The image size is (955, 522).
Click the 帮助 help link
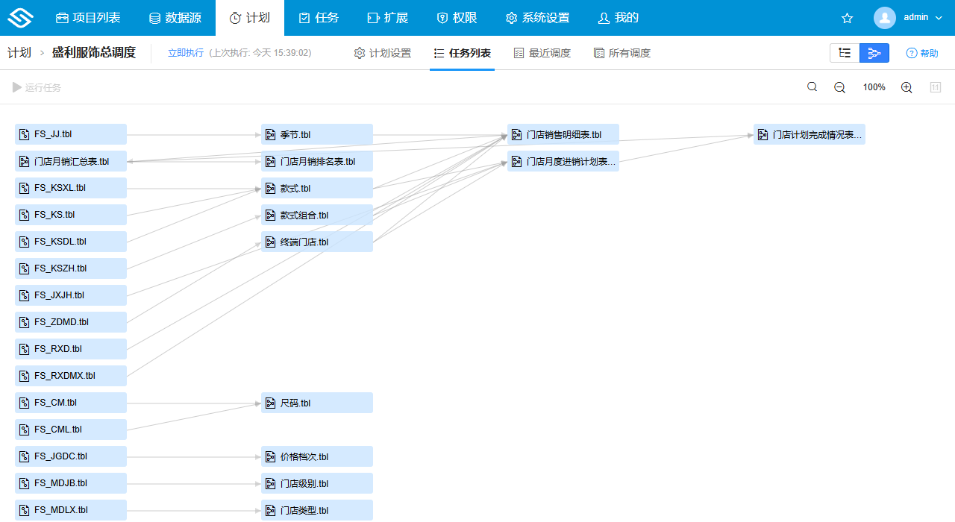point(922,53)
